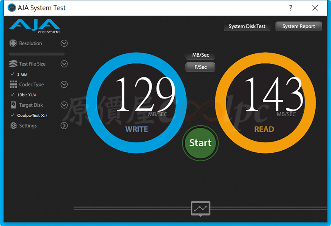Click the Settings label
This screenshot has width=331, height=226.
28,126
